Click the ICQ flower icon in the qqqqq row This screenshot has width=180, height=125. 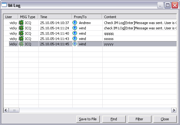coord(21,33)
